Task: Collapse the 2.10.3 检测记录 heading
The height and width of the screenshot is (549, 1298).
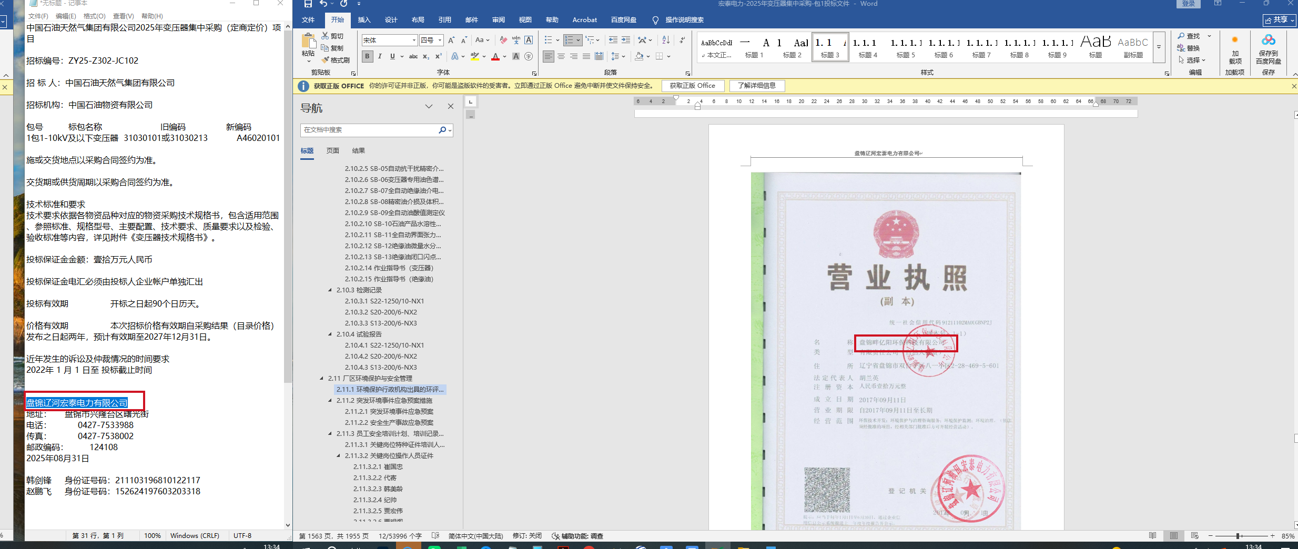Action: 330,290
